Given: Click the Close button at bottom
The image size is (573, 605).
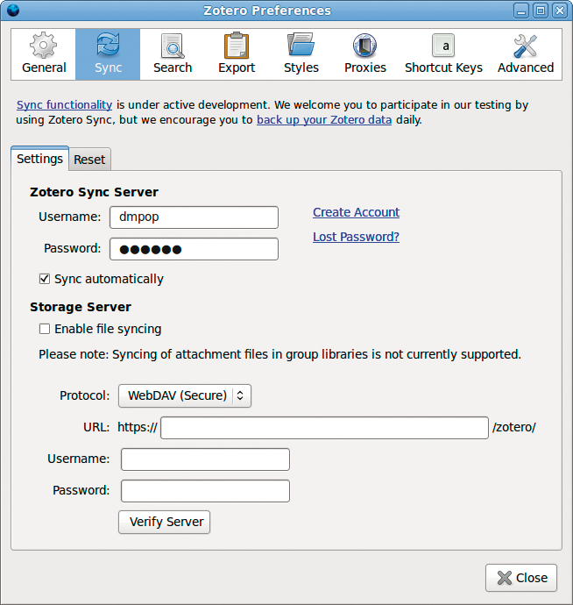Looking at the screenshot, I should [x=521, y=578].
